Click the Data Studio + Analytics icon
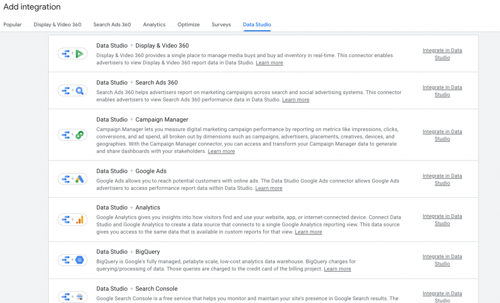This screenshot has width=500, height=303. [72, 220]
